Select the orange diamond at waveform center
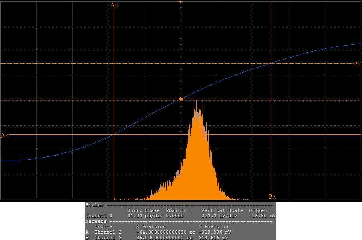The image size is (362, 240). click(x=181, y=98)
